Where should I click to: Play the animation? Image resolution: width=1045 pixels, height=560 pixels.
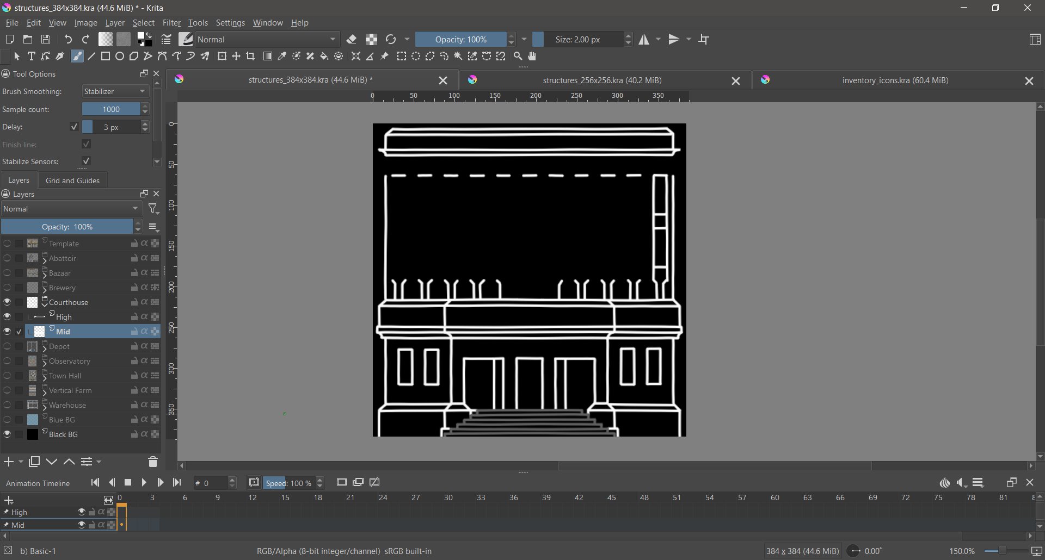tap(144, 483)
